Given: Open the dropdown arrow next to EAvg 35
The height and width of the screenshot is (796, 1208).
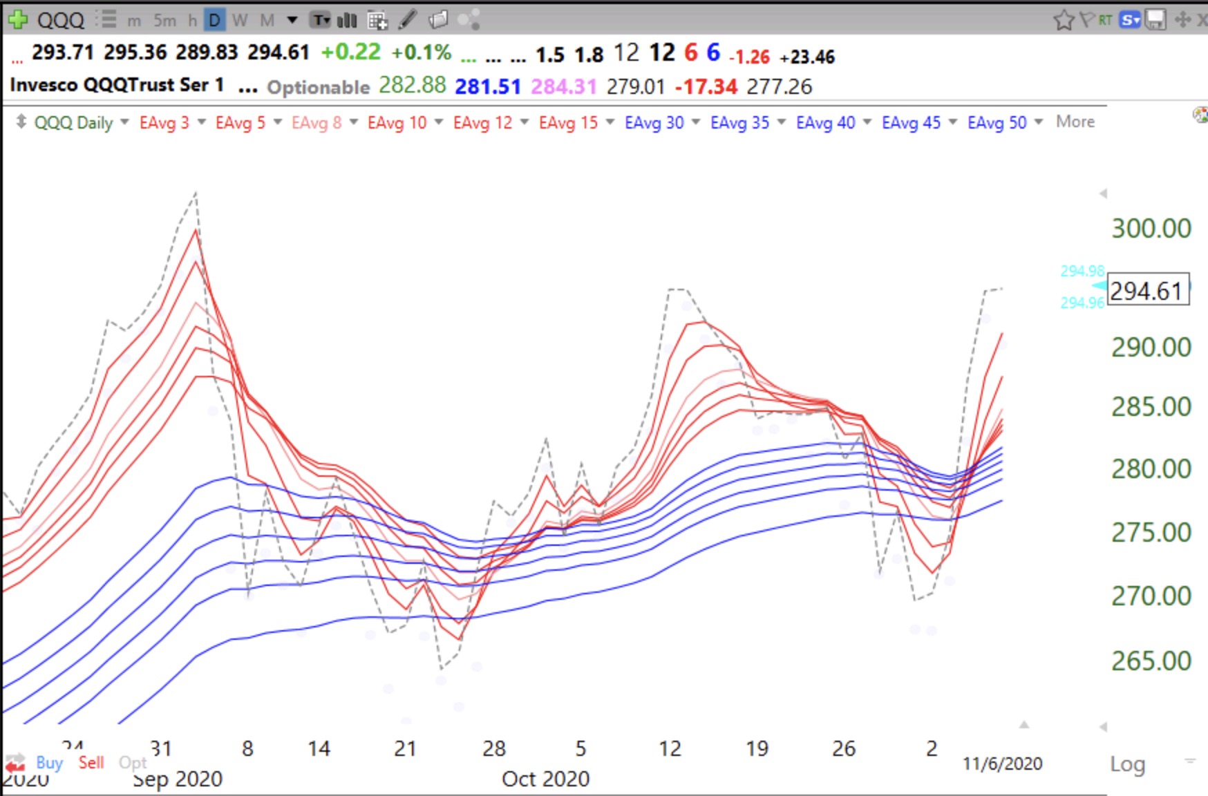Looking at the screenshot, I should 782,122.
